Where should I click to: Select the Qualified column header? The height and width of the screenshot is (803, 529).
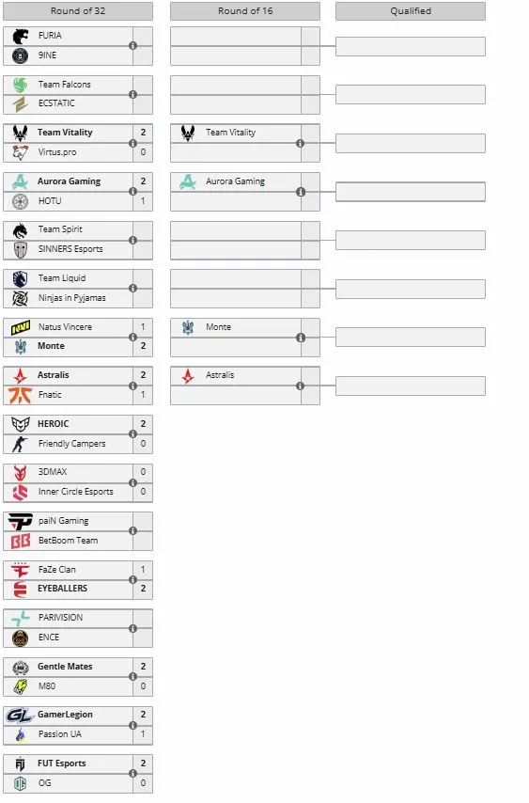pos(411,11)
